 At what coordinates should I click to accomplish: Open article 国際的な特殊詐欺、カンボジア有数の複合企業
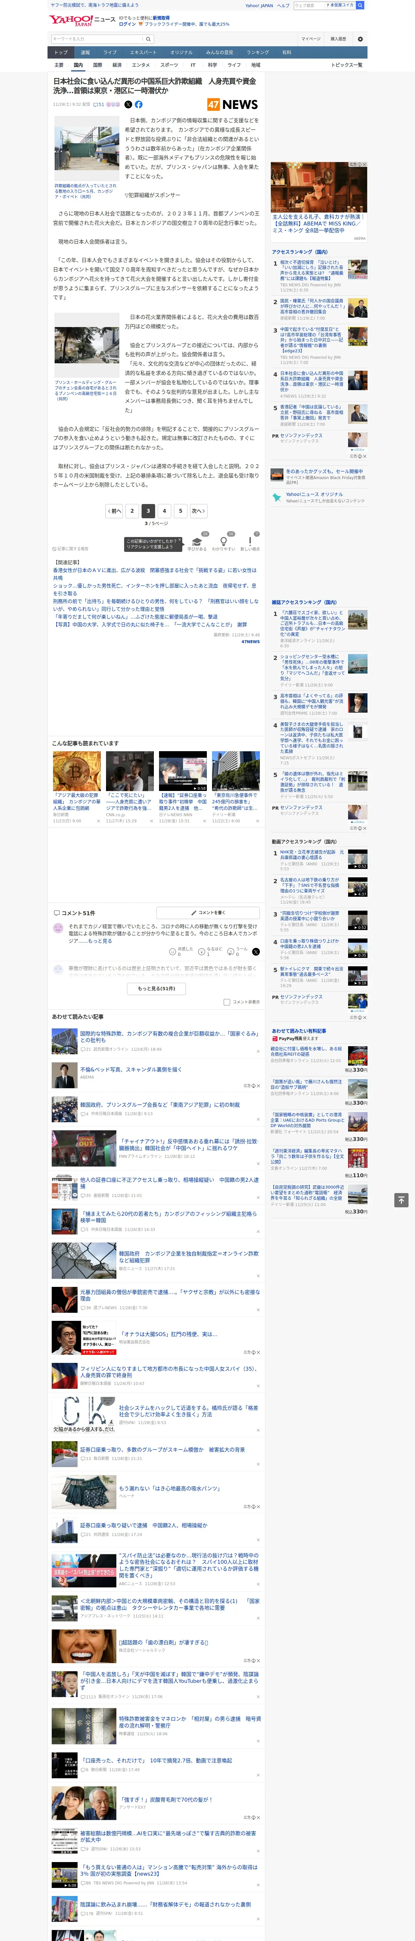[169, 1037]
